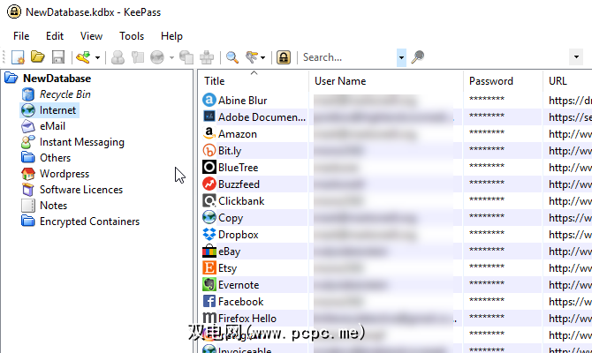This screenshot has width=592, height=353.
Task: Select the eBay entry
Action: [x=229, y=252]
